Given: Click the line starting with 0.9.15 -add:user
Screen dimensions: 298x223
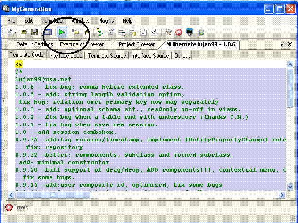Looking at the screenshot, I should tap(119, 185).
